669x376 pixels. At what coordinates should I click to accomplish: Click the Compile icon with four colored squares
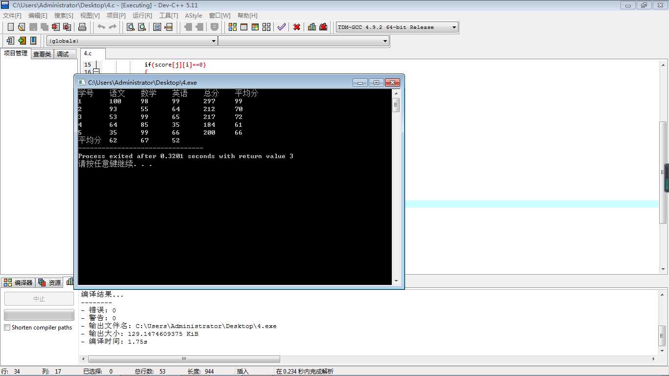point(233,27)
